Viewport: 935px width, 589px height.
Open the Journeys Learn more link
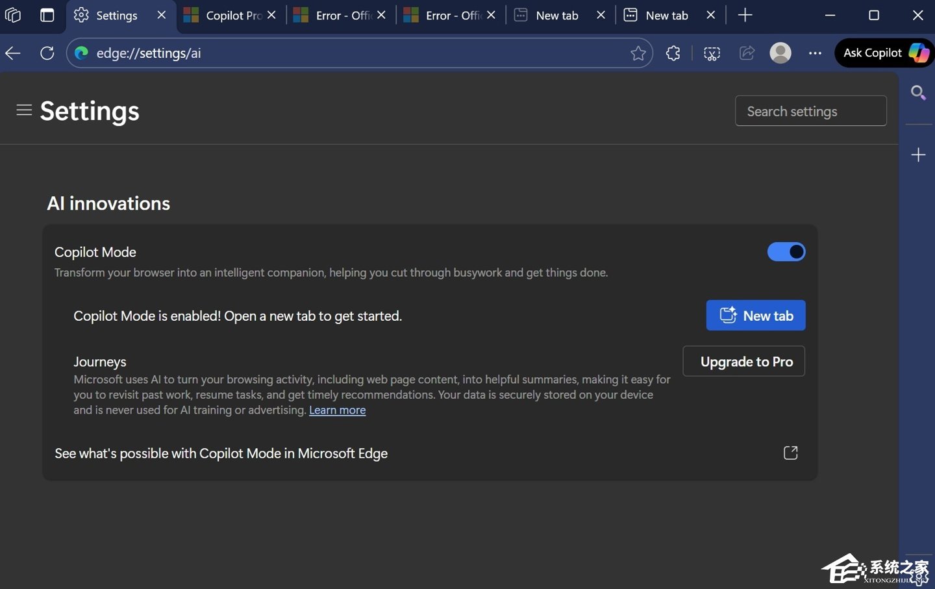click(337, 410)
